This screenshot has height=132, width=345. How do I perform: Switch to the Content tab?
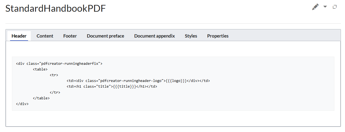click(45, 36)
